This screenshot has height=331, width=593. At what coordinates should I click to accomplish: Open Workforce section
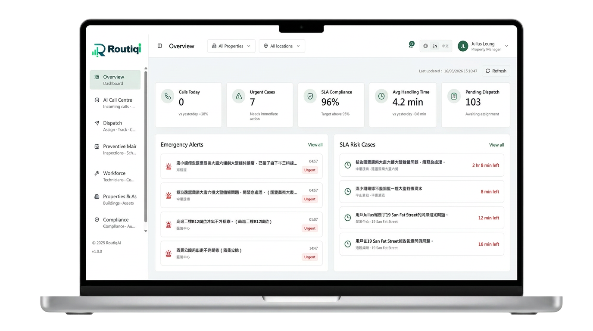click(x=115, y=176)
